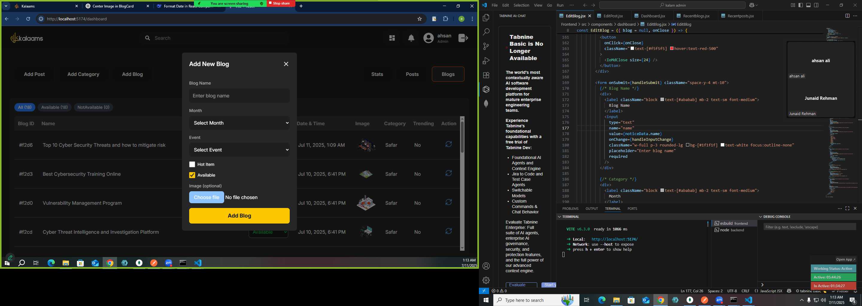The image size is (862, 306).
Task: Click the Add Category button
Action: (83, 74)
